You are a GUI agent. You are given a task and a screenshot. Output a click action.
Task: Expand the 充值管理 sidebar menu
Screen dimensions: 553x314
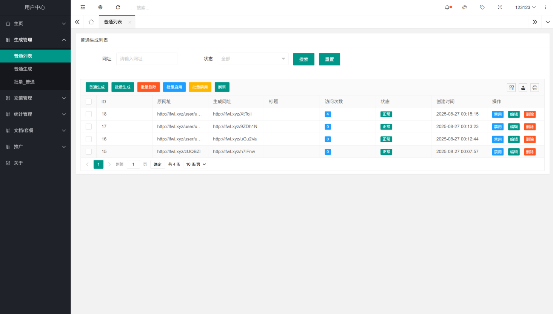pos(35,98)
